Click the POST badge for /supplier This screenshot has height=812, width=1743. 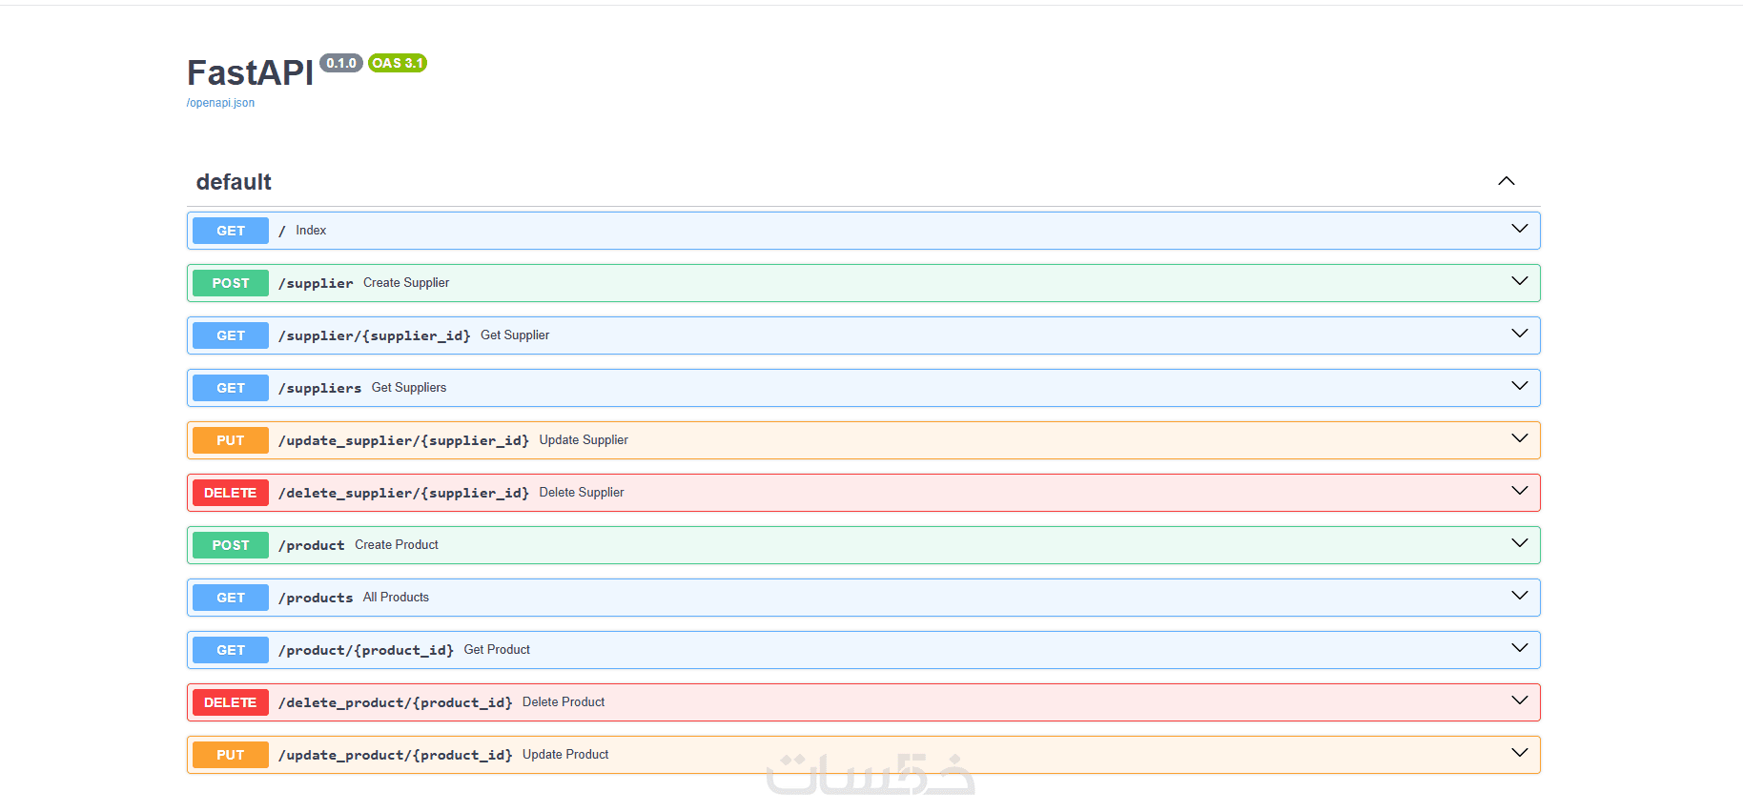(x=231, y=283)
